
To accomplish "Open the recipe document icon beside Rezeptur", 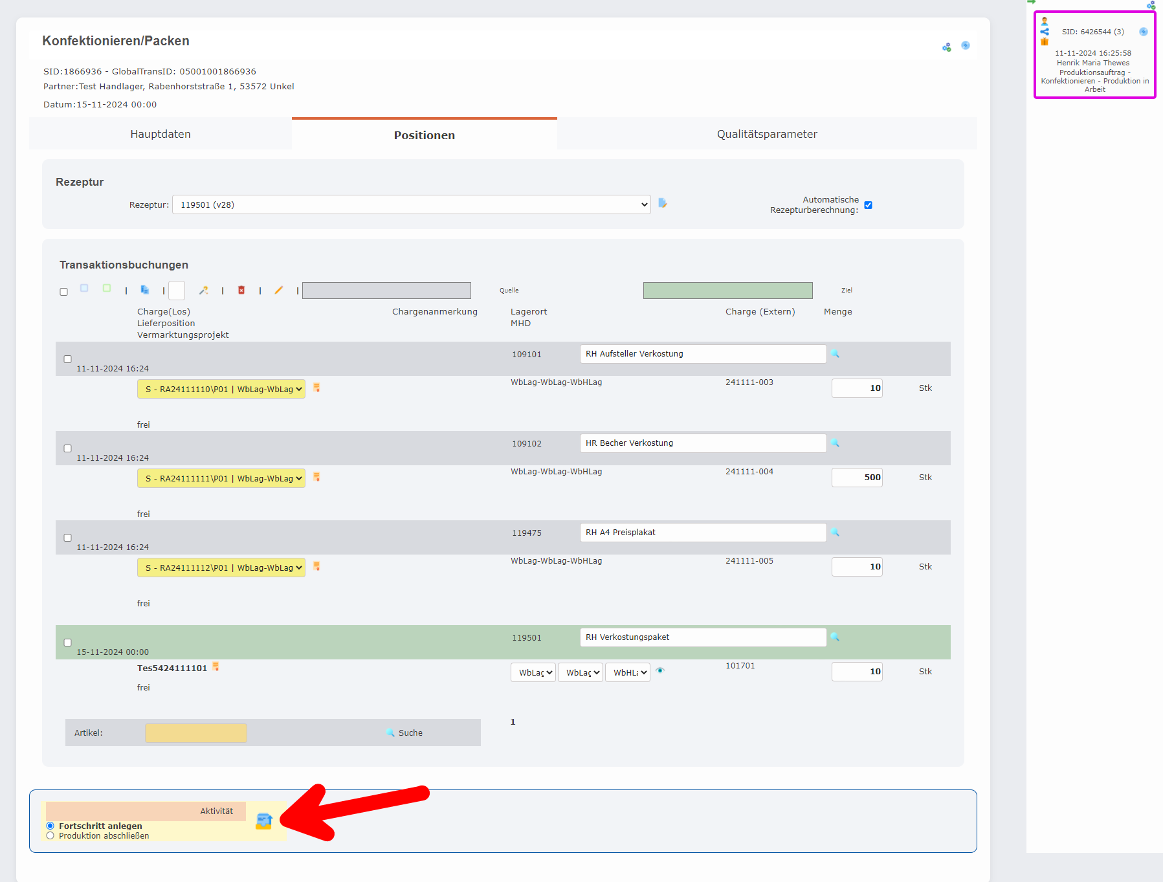I will 663,203.
